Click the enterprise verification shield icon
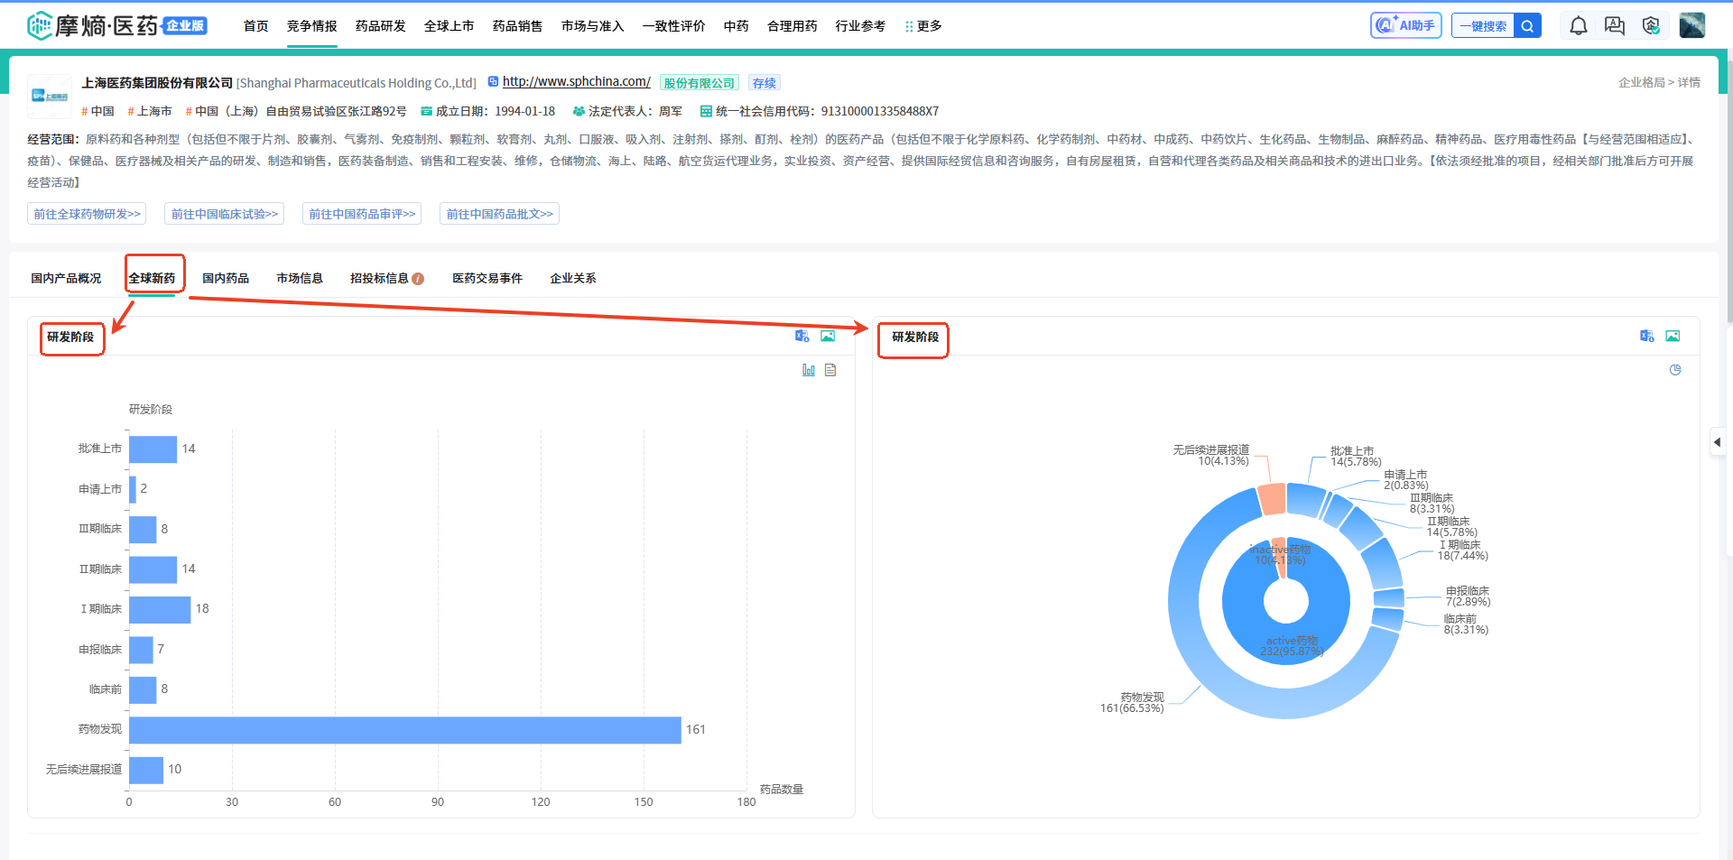1733x860 pixels. tap(1651, 26)
